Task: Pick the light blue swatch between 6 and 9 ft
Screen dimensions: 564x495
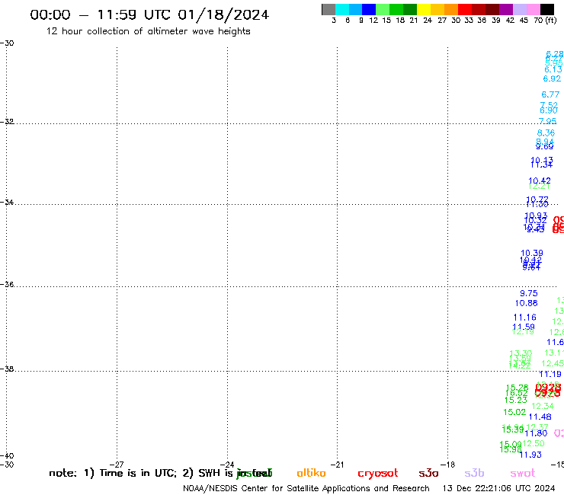Action: [x=355, y=9]
